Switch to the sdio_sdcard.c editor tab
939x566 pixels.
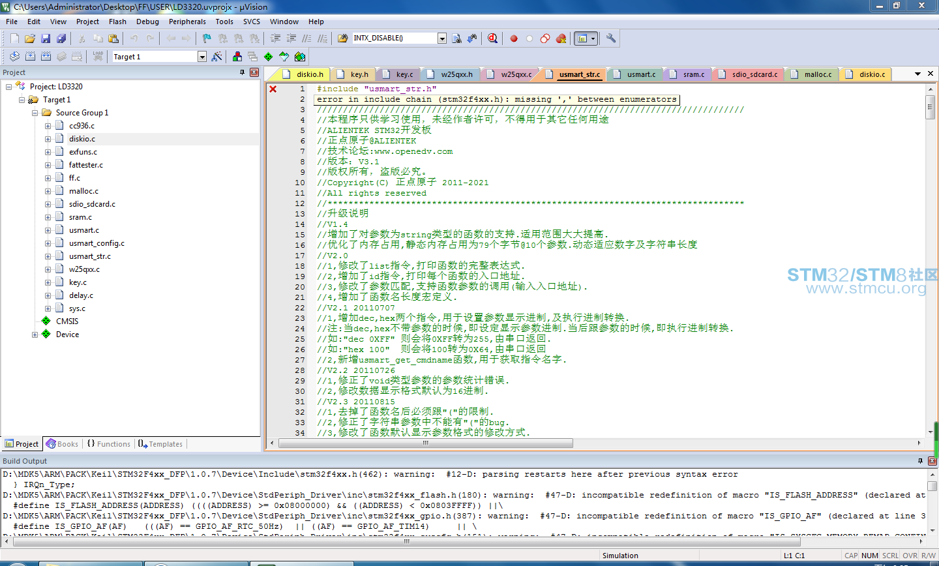749,74
